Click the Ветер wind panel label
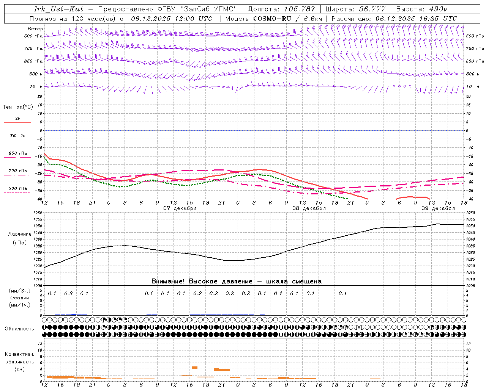Screen dimensions: 486x388 [x=35, y=29]
